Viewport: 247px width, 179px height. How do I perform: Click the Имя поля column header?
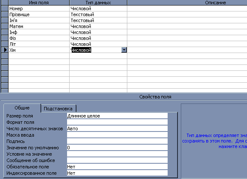pyautogui.click(x=39, y=3)
